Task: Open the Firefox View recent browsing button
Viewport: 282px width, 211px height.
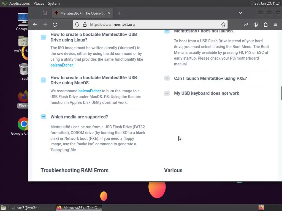Action: pos(45,13)
